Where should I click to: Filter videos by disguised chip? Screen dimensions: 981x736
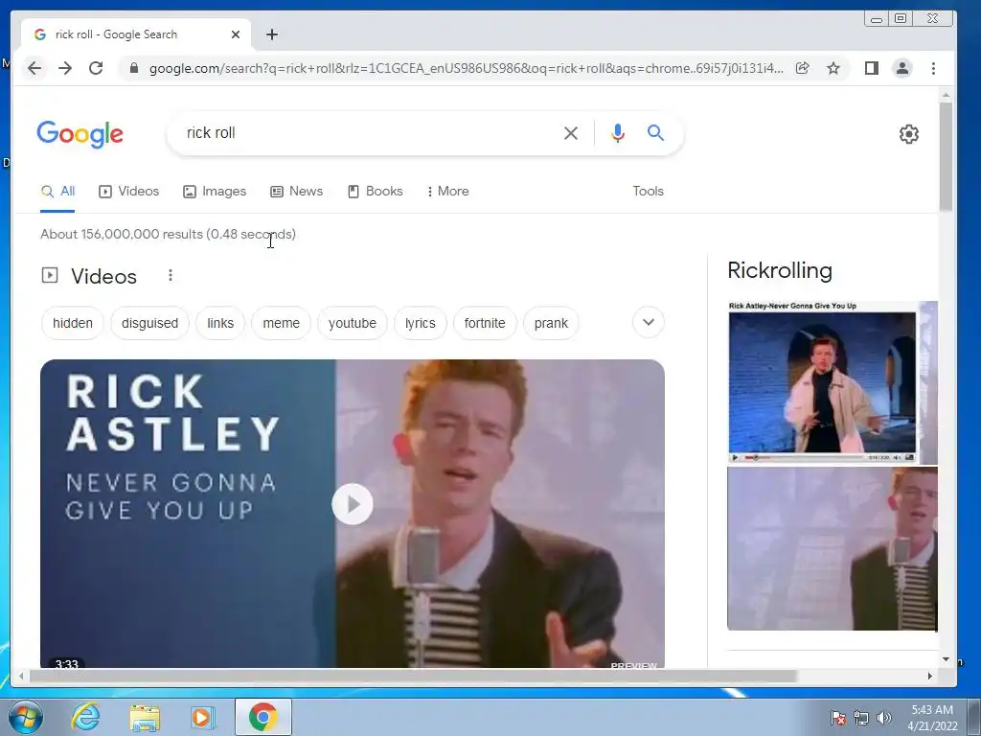(149, 323)
